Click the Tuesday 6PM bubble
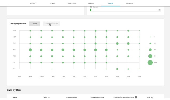The image size is (170, 100). (128, 43)
